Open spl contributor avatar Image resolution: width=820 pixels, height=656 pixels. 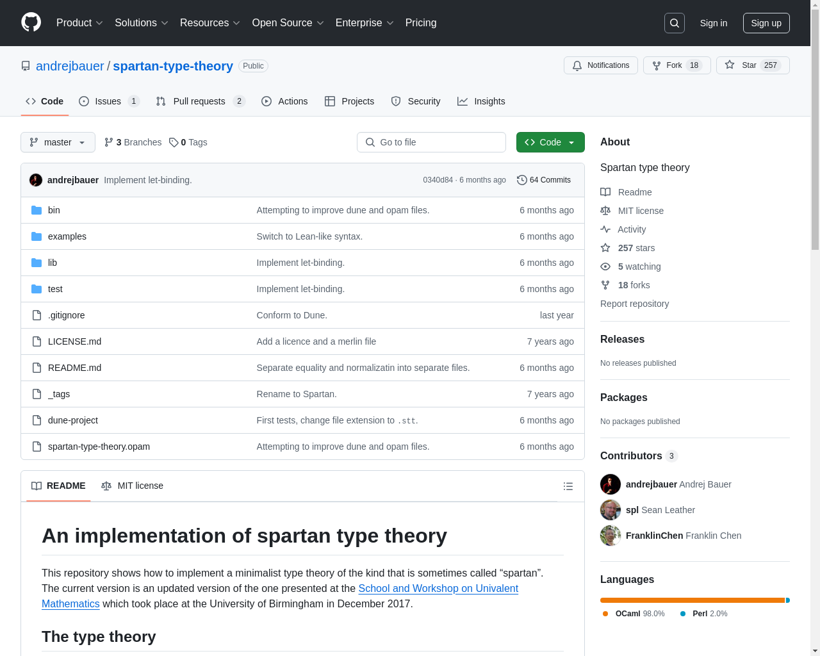pyautogui.click(x=611, y=510)
